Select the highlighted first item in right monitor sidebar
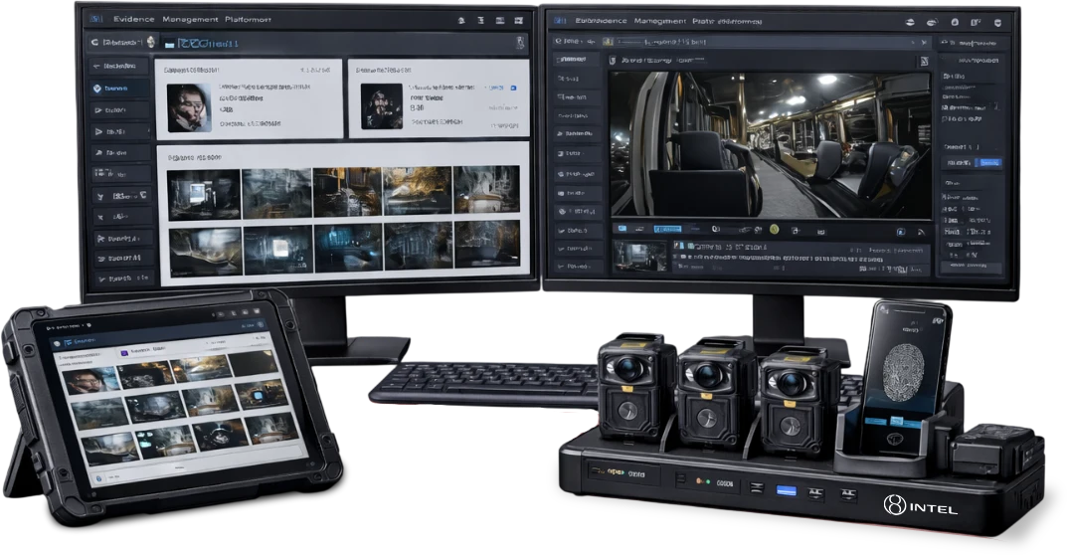 577,61
